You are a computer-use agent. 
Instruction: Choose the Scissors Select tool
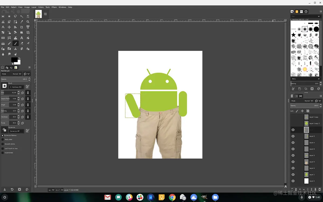pyautogui.click(x=3, y=22)
